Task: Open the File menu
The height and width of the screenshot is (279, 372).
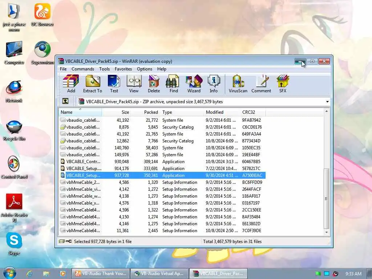Action: (63, 69)
